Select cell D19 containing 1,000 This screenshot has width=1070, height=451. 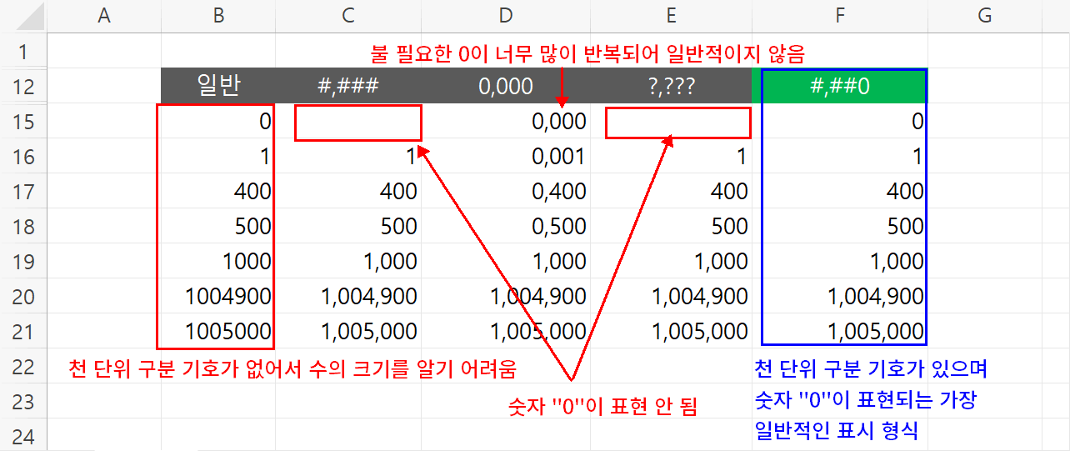(506, 261)
